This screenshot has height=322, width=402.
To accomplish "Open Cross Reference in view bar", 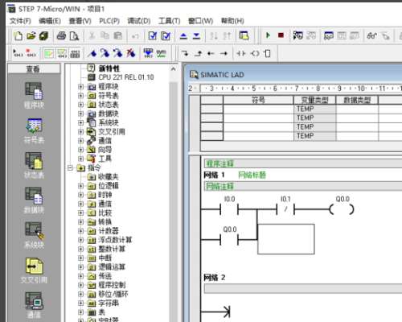I will [x=34, y=270].
